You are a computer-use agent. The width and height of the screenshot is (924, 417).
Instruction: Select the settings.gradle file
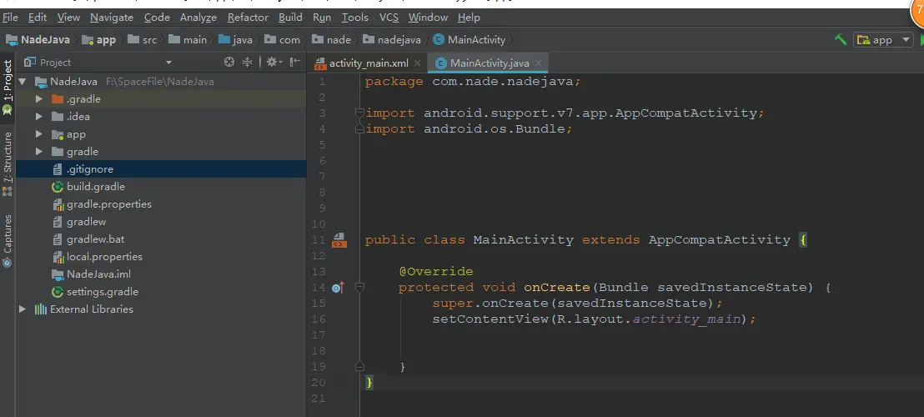[161, 292]
